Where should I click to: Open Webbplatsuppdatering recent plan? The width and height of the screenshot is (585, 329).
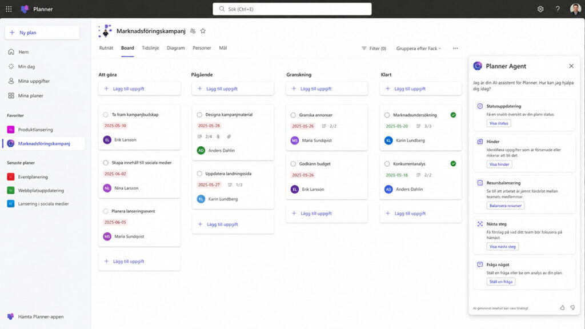(41, 190)
